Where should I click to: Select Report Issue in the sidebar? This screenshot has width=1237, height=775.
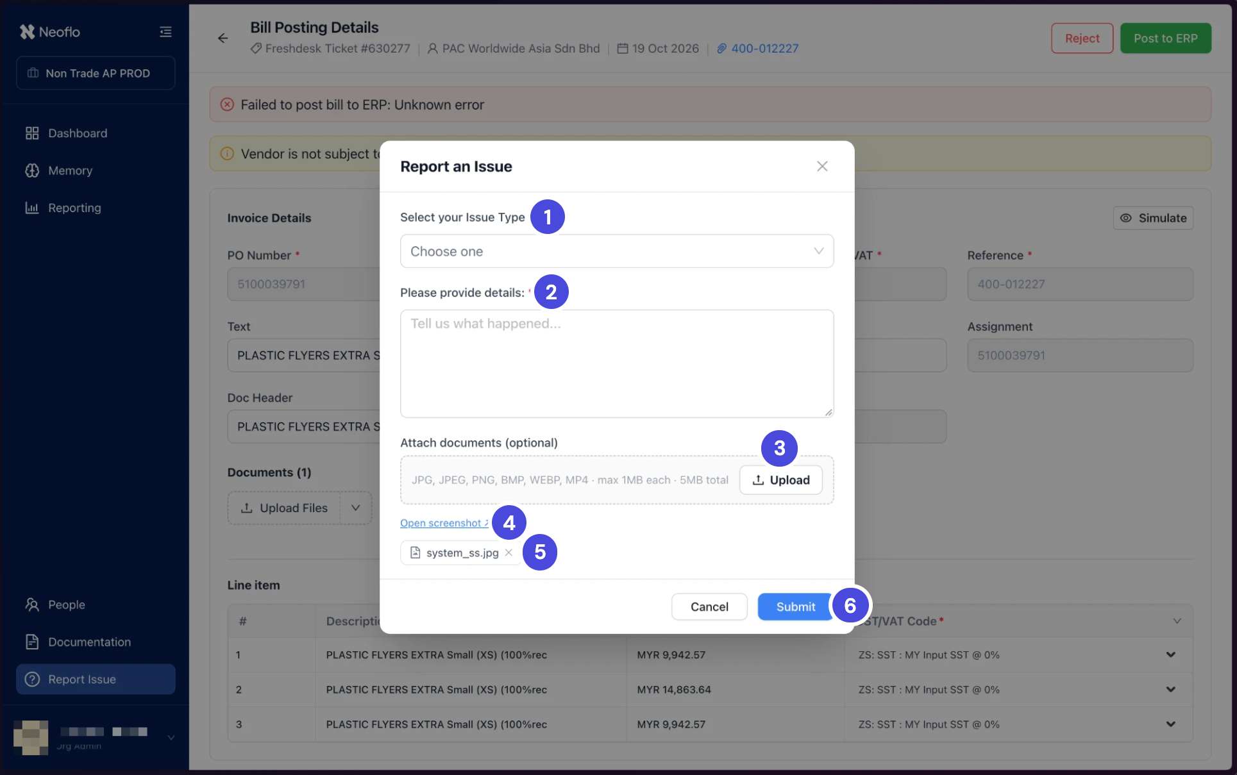click(x=96, y=679)
